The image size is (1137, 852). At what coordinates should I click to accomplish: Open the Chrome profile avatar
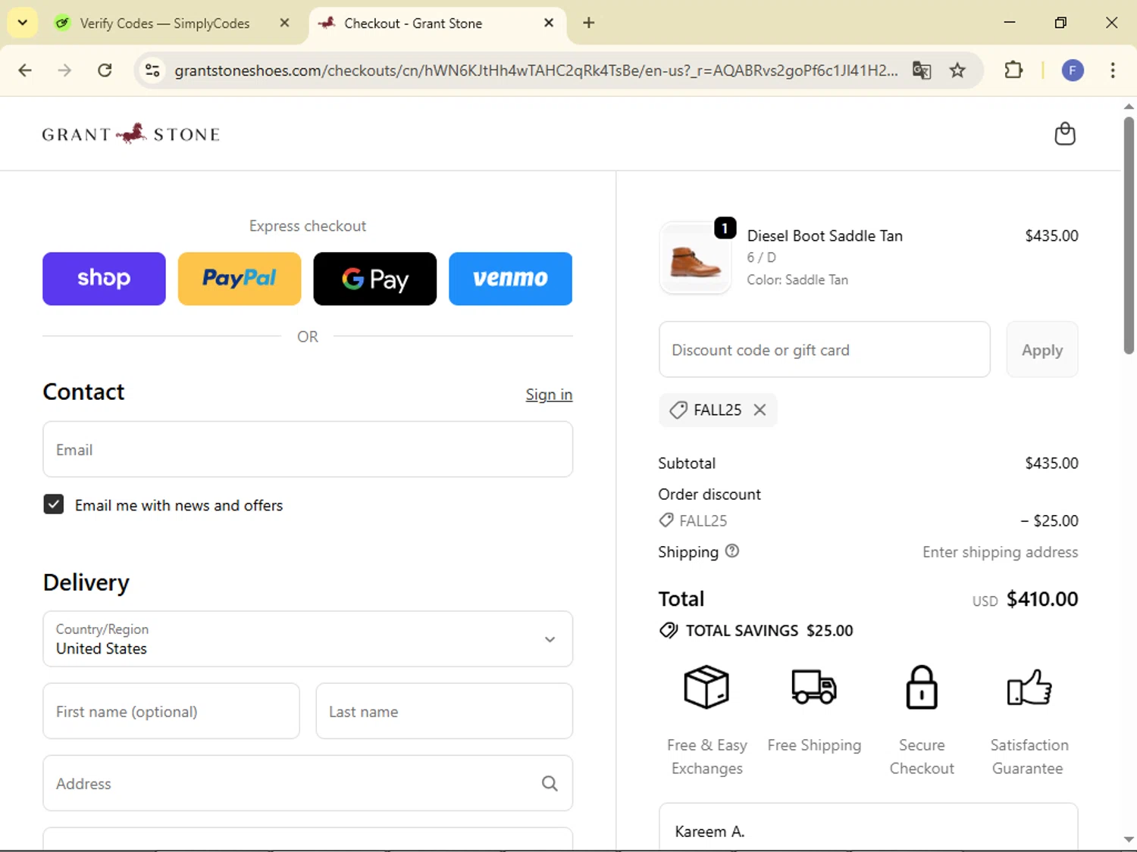pyautogui.click(x=1072, y=70)
